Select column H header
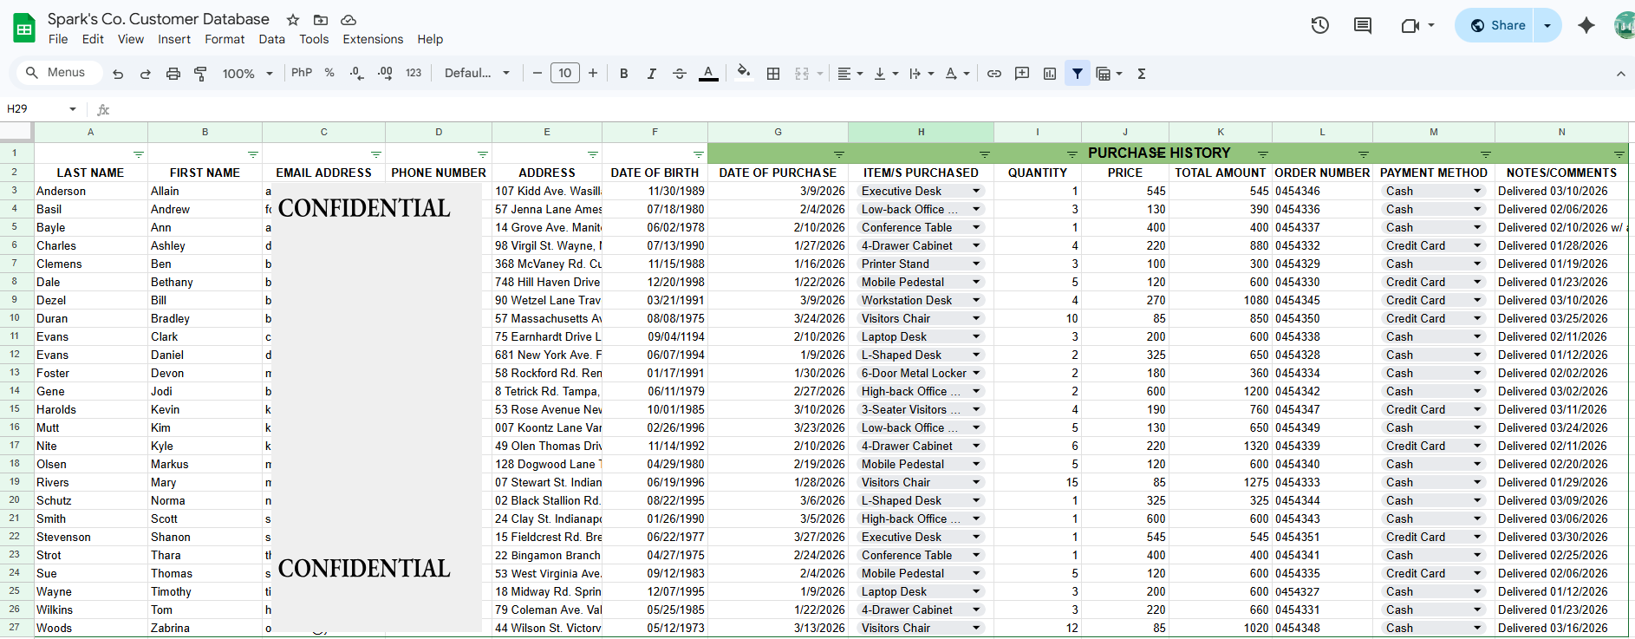 [921, 132]
